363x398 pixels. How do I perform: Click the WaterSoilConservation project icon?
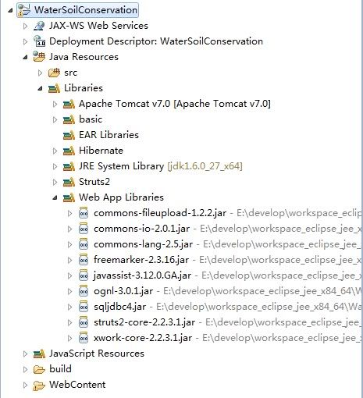[x=24, y=10]
